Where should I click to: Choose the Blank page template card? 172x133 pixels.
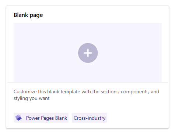[x=88, y=67]
